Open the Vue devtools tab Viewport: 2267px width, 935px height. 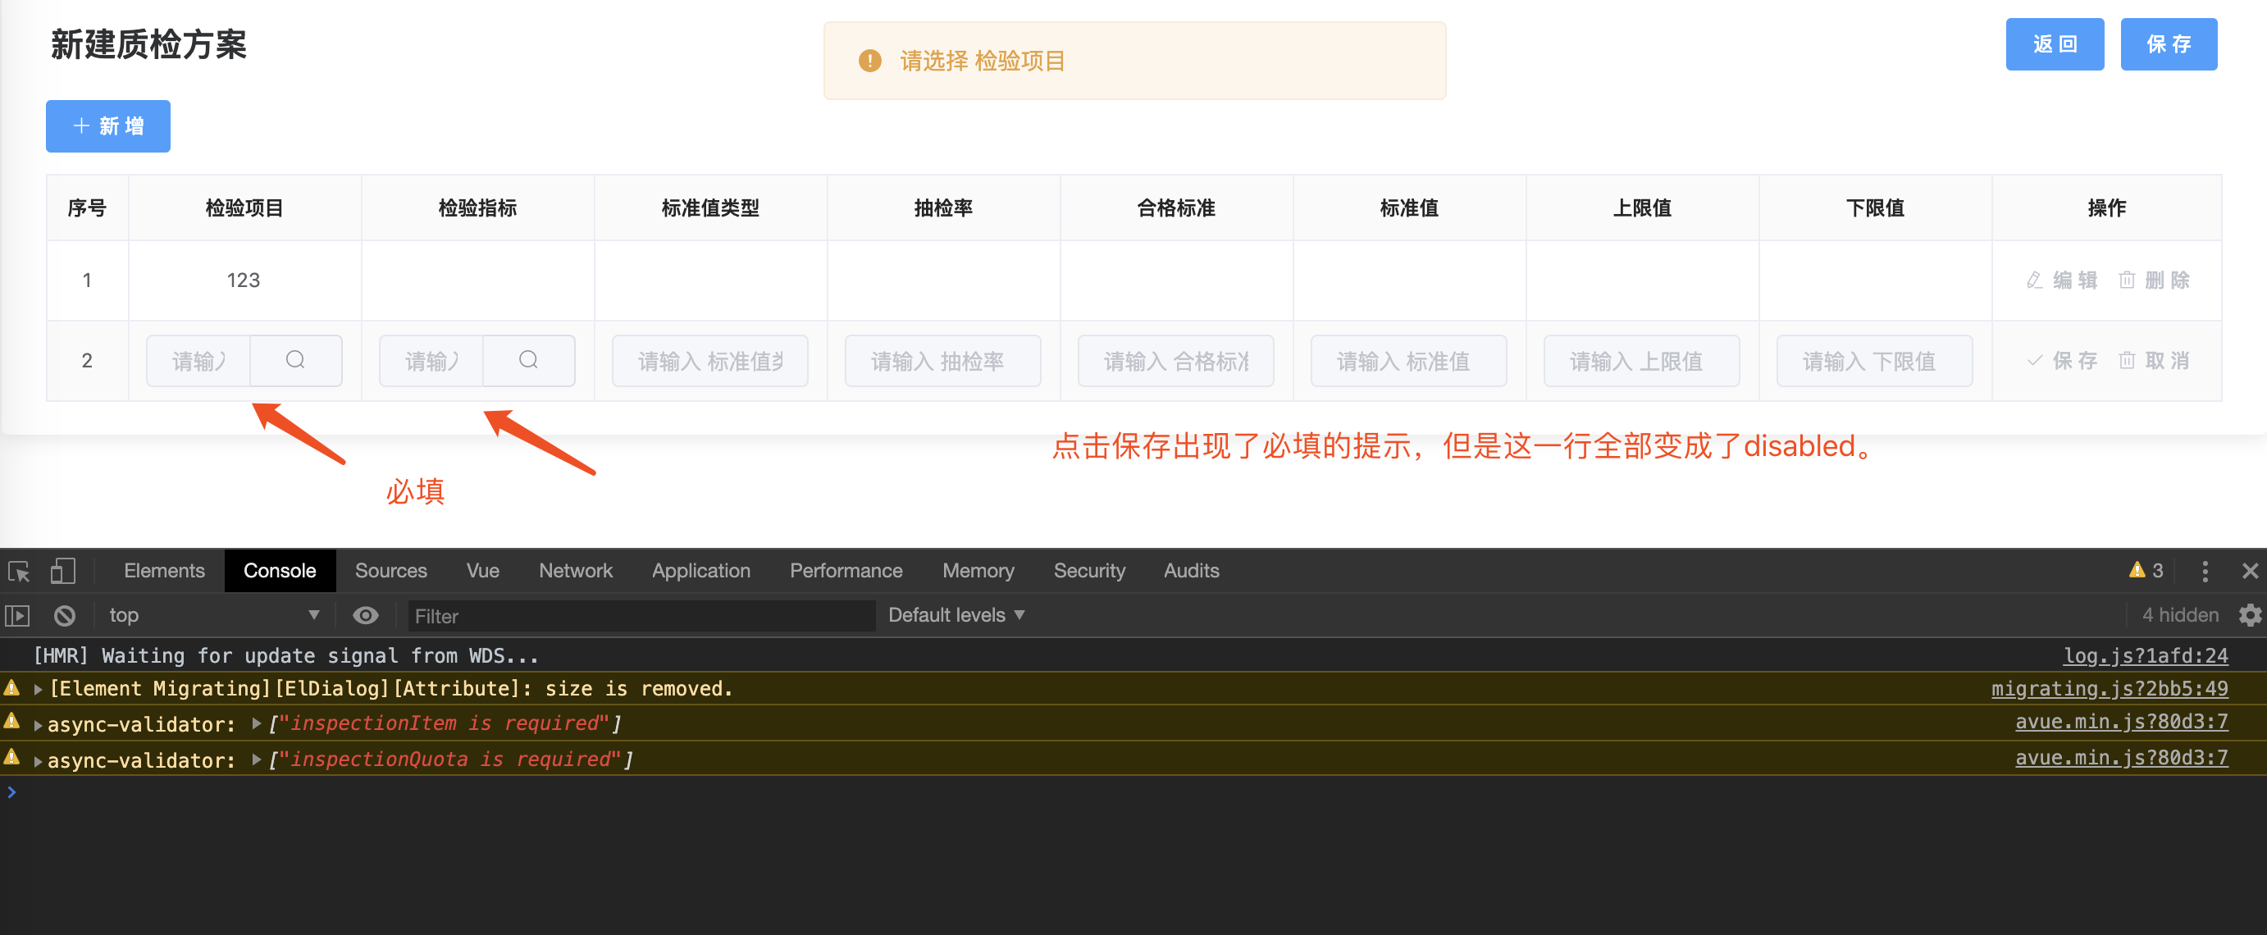(x=482, y=571)
